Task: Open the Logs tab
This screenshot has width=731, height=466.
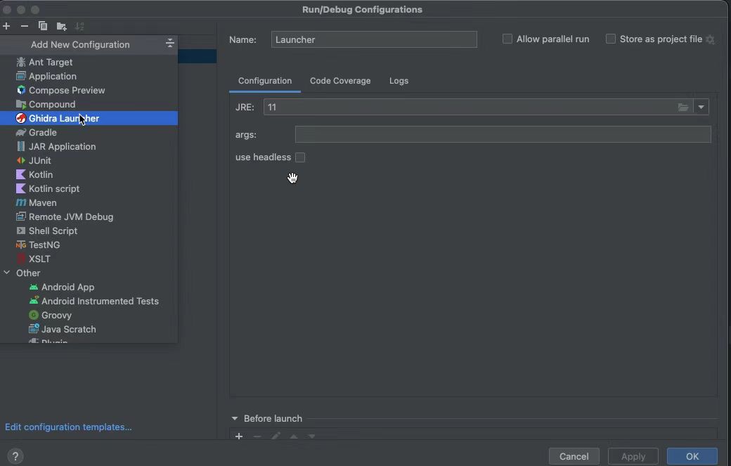Action: [399, 81]
